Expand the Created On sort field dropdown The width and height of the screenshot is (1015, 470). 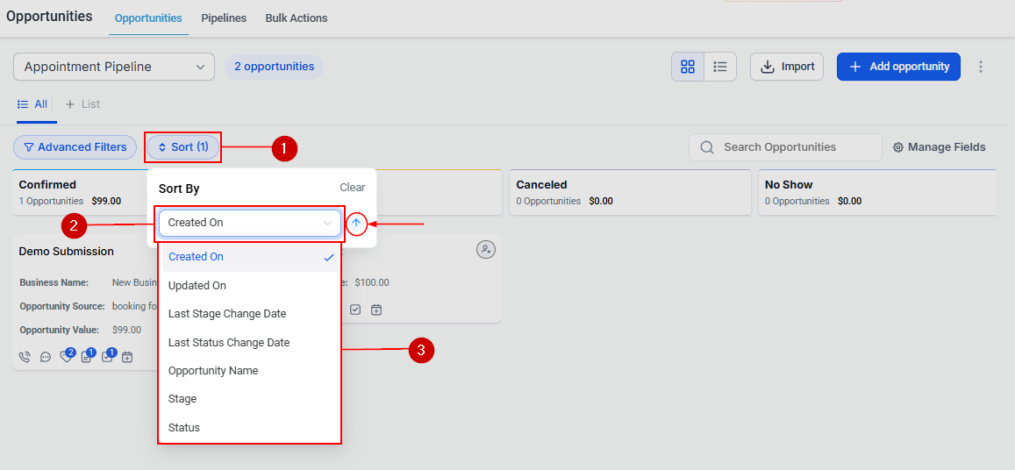(x=249, y=223)
